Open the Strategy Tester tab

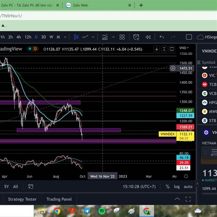(x=22, y=199)
